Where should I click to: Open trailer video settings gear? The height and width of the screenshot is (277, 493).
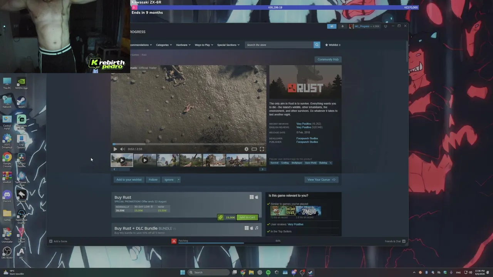pos(246,149)
